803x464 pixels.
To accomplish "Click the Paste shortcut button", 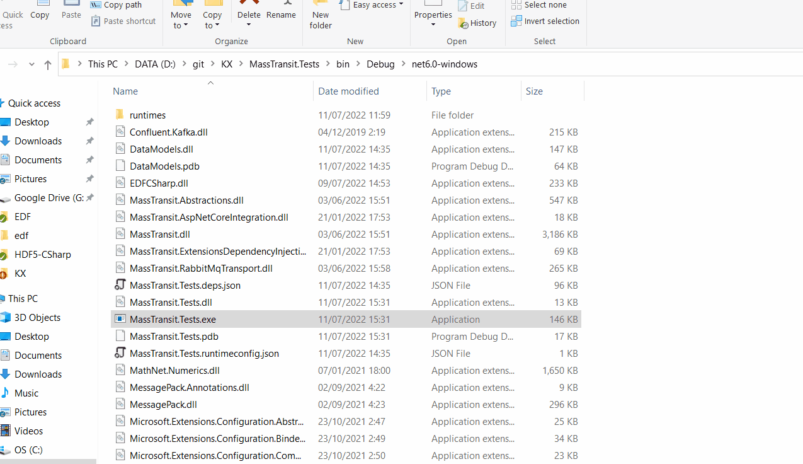I will pyautogui.click(x=123, y=21).
